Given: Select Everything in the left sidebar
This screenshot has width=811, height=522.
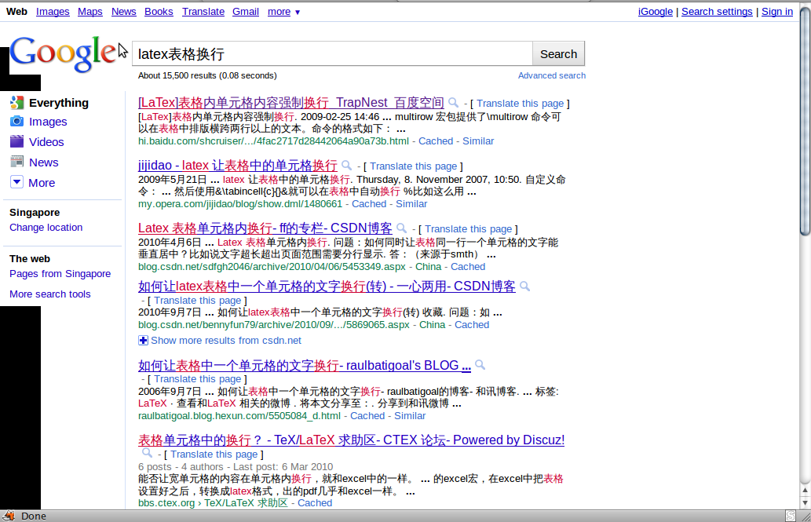Looking at the screenshot, I should [59, 103].
